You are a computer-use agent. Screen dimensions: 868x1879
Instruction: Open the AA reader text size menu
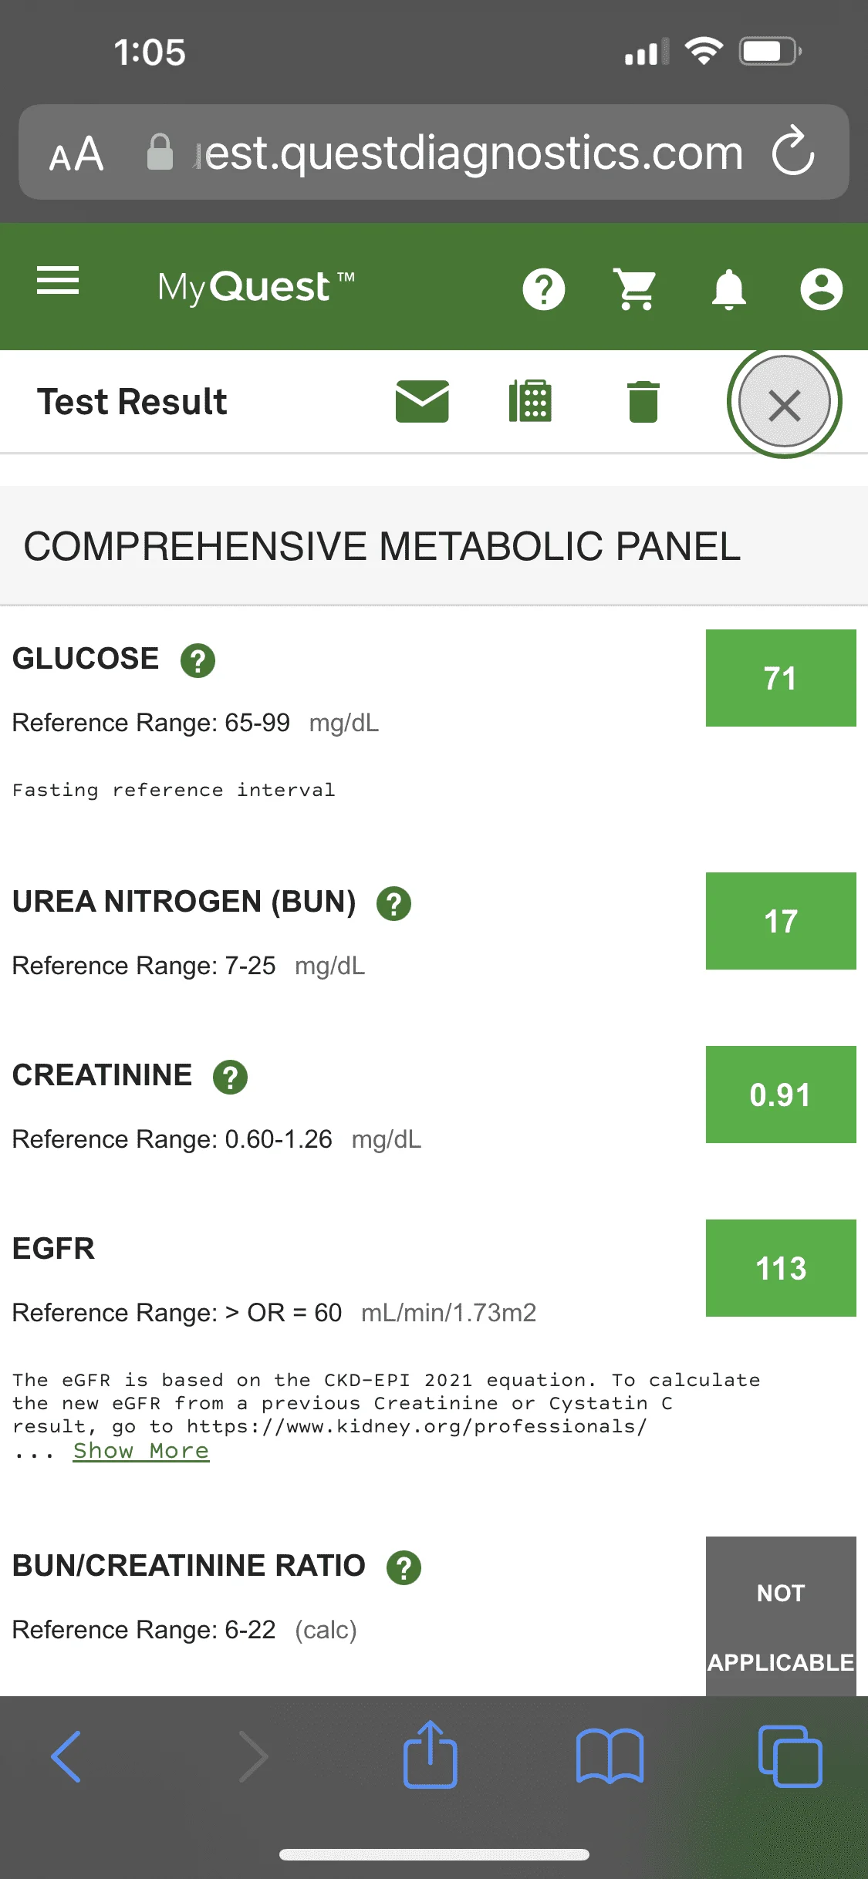(x=76, y=153)
